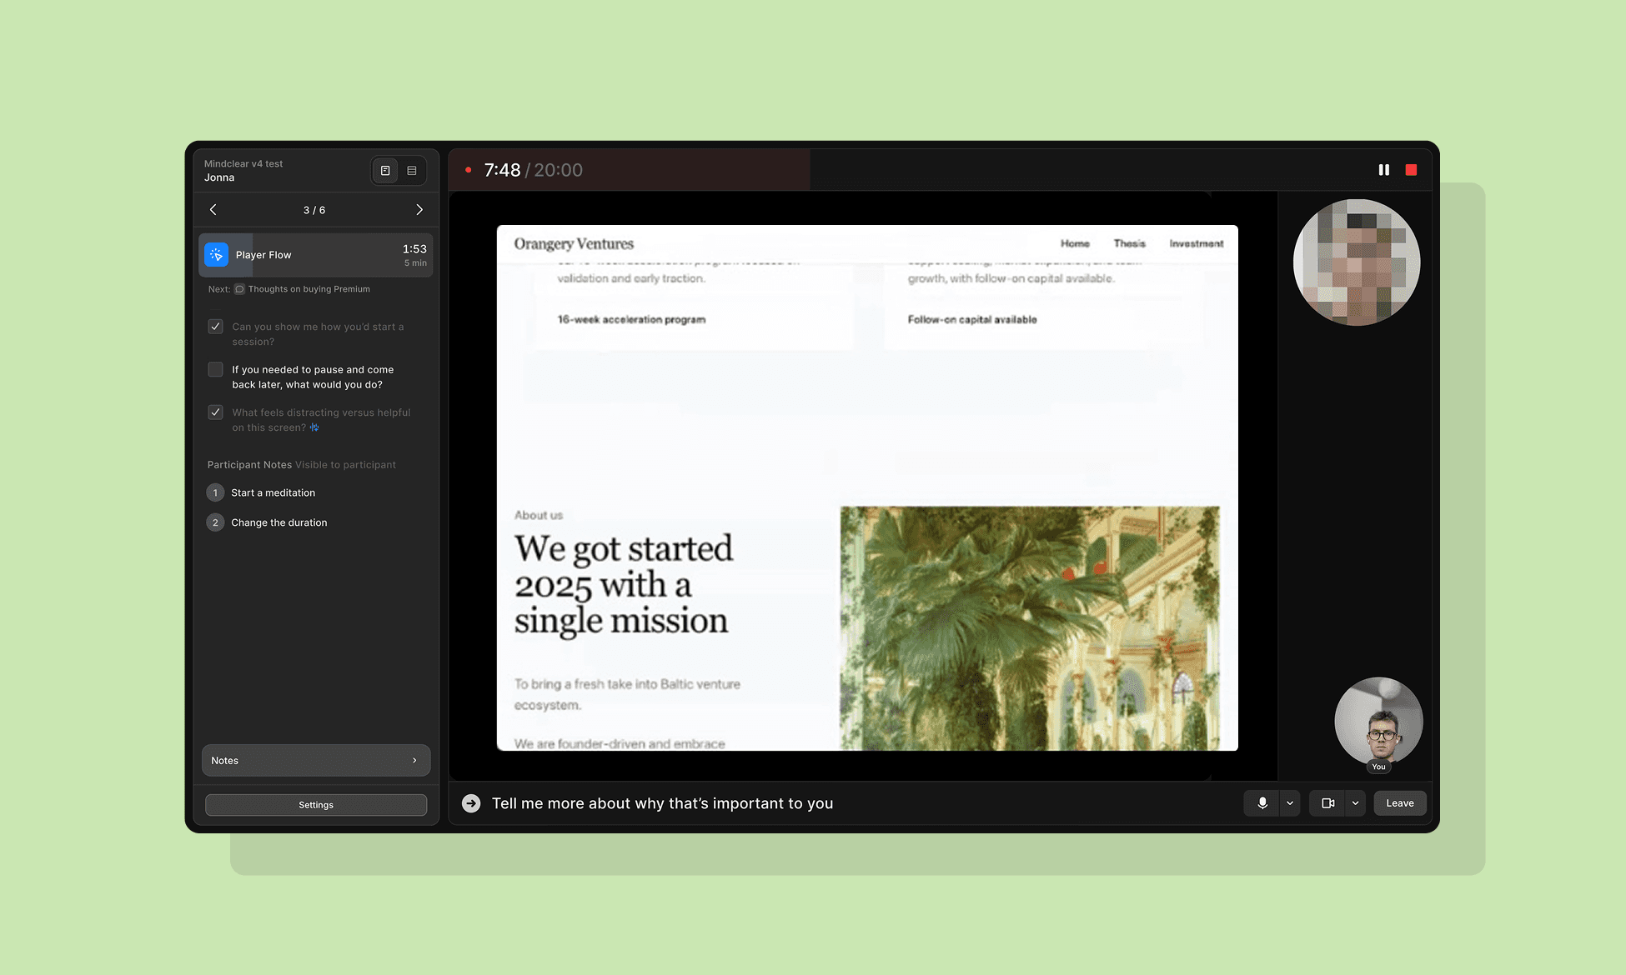Select the Player Flow task row
Viewport: 1626px width, 975px height.
click(316, 255)
